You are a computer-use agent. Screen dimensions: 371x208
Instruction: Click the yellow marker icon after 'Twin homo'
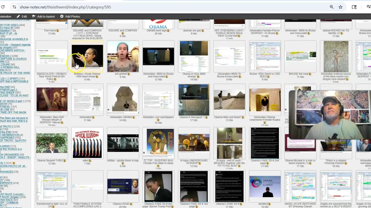(x=58, y=31)
